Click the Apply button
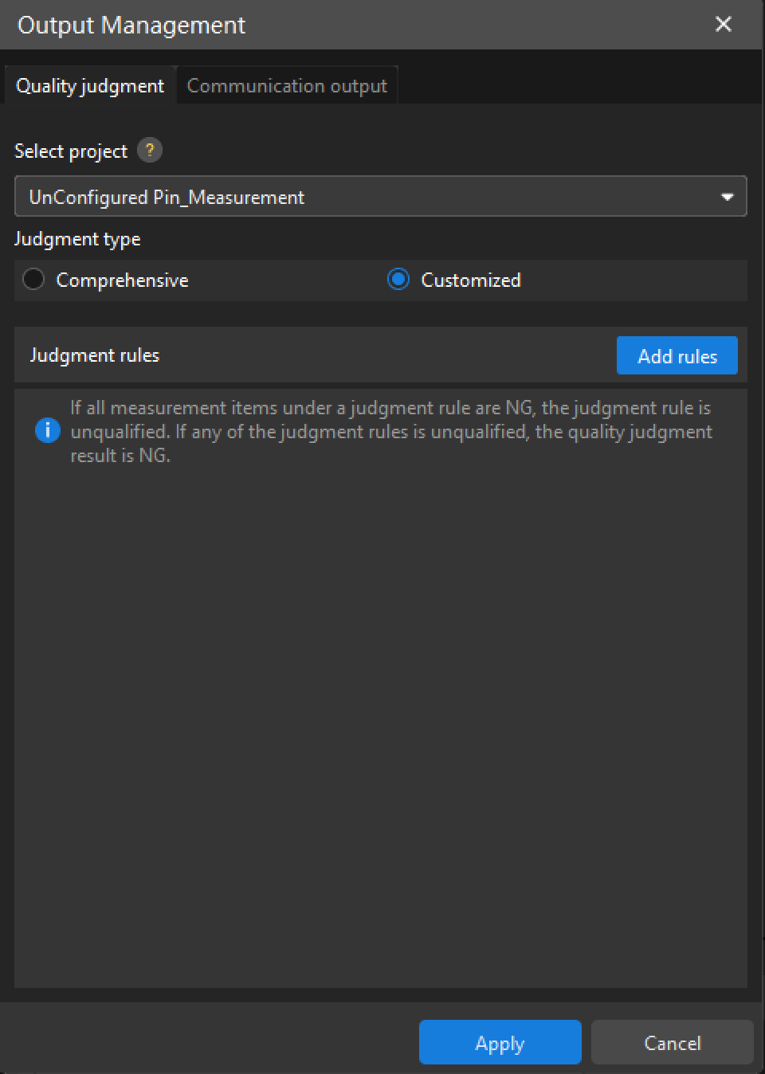Viewport: 765px width, 1074px height. pos(500,1043)
